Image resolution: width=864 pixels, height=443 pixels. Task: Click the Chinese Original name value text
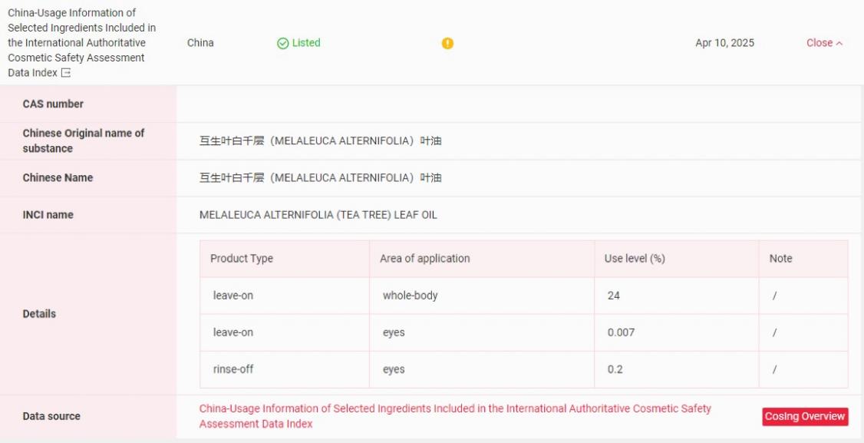pyautogui.click(x=320, y=141)
